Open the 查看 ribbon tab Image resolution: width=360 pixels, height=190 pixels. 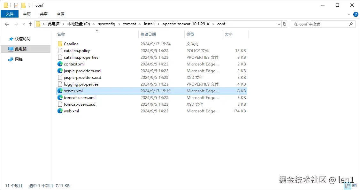point(61,14)
